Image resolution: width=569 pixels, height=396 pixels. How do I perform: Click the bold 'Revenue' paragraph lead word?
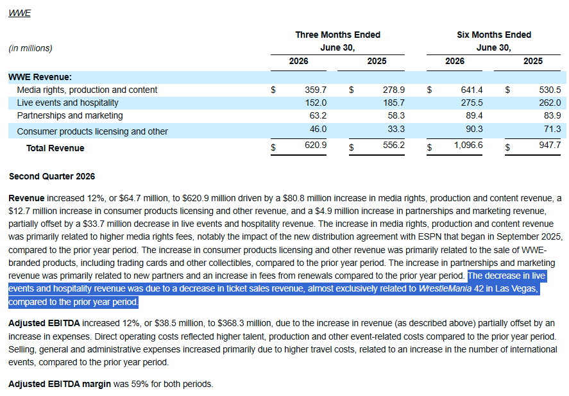pyautogui.click(x=26, y=198)
